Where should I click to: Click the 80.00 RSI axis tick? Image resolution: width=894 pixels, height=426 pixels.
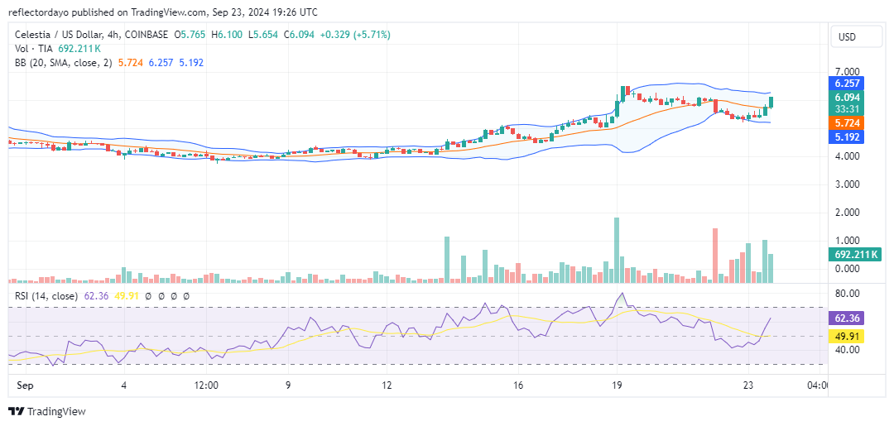[x=848, y=294]
